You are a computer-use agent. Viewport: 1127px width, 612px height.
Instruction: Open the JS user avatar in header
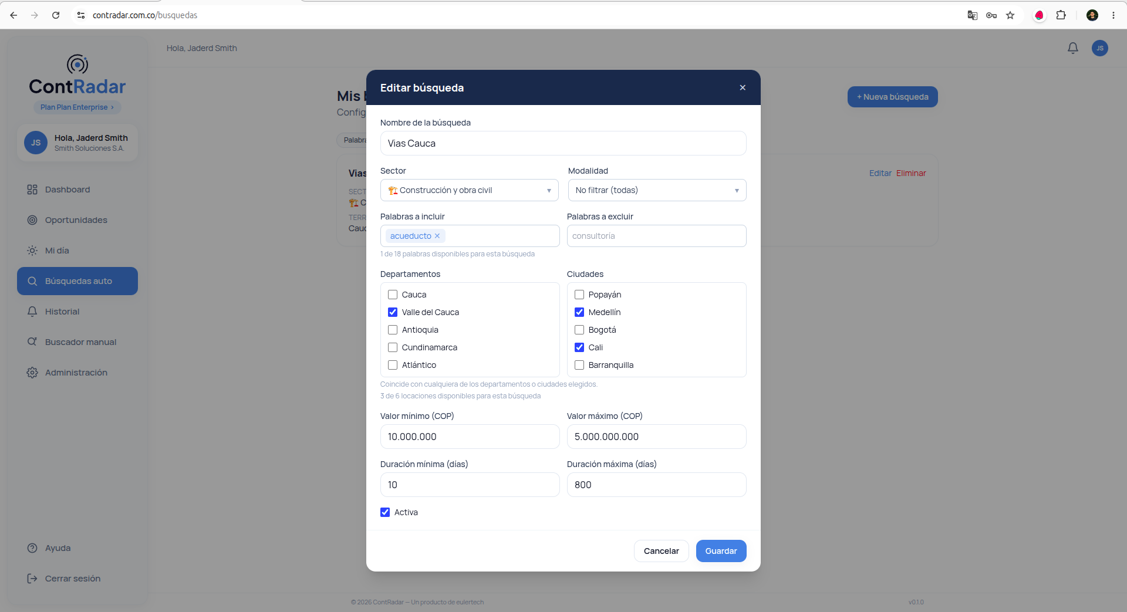[1100, 48]
